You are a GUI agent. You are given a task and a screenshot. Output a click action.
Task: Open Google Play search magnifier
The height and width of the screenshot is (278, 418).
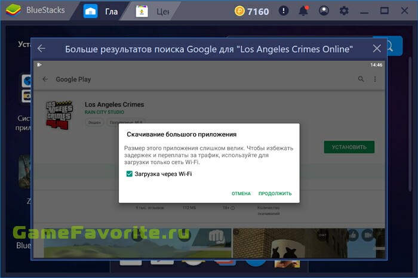tap(361, 79)
